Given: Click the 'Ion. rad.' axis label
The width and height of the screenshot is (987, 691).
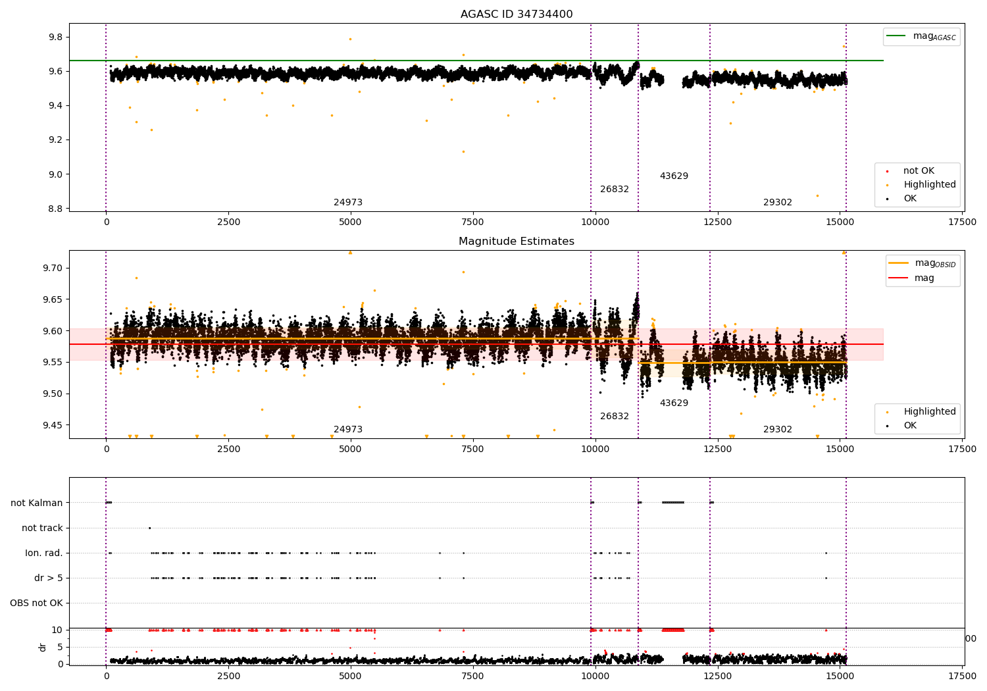Looking at the screenshot, I should 44,553.
